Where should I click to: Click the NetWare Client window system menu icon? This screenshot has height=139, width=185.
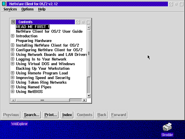coord(4,4)
